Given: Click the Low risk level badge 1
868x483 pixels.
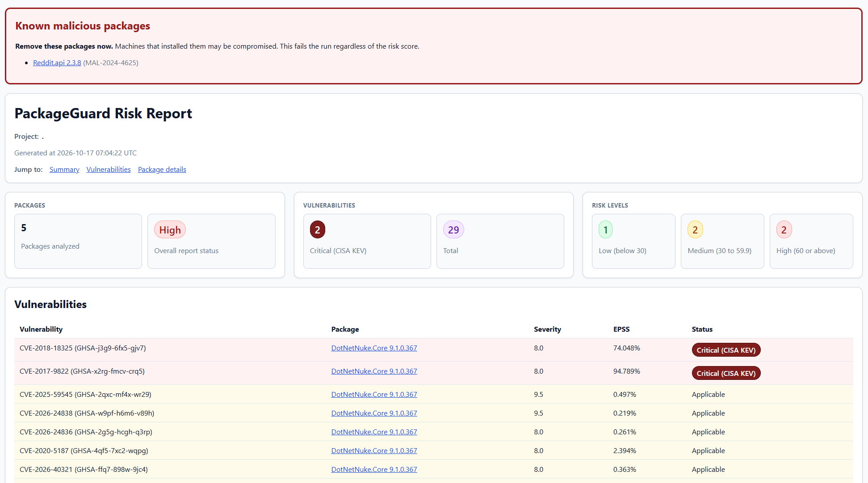Looking at the screenshot, I should point(606,230).
